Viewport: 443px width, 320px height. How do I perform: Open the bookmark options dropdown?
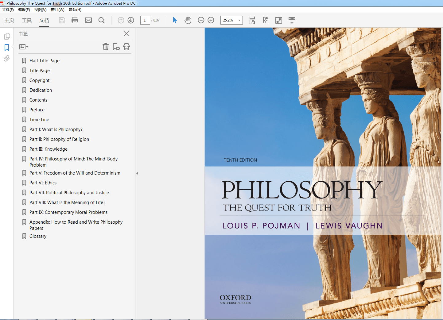coord(23,47)
